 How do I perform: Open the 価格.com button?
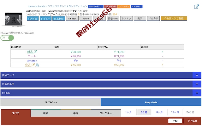(x=113, y=19)
